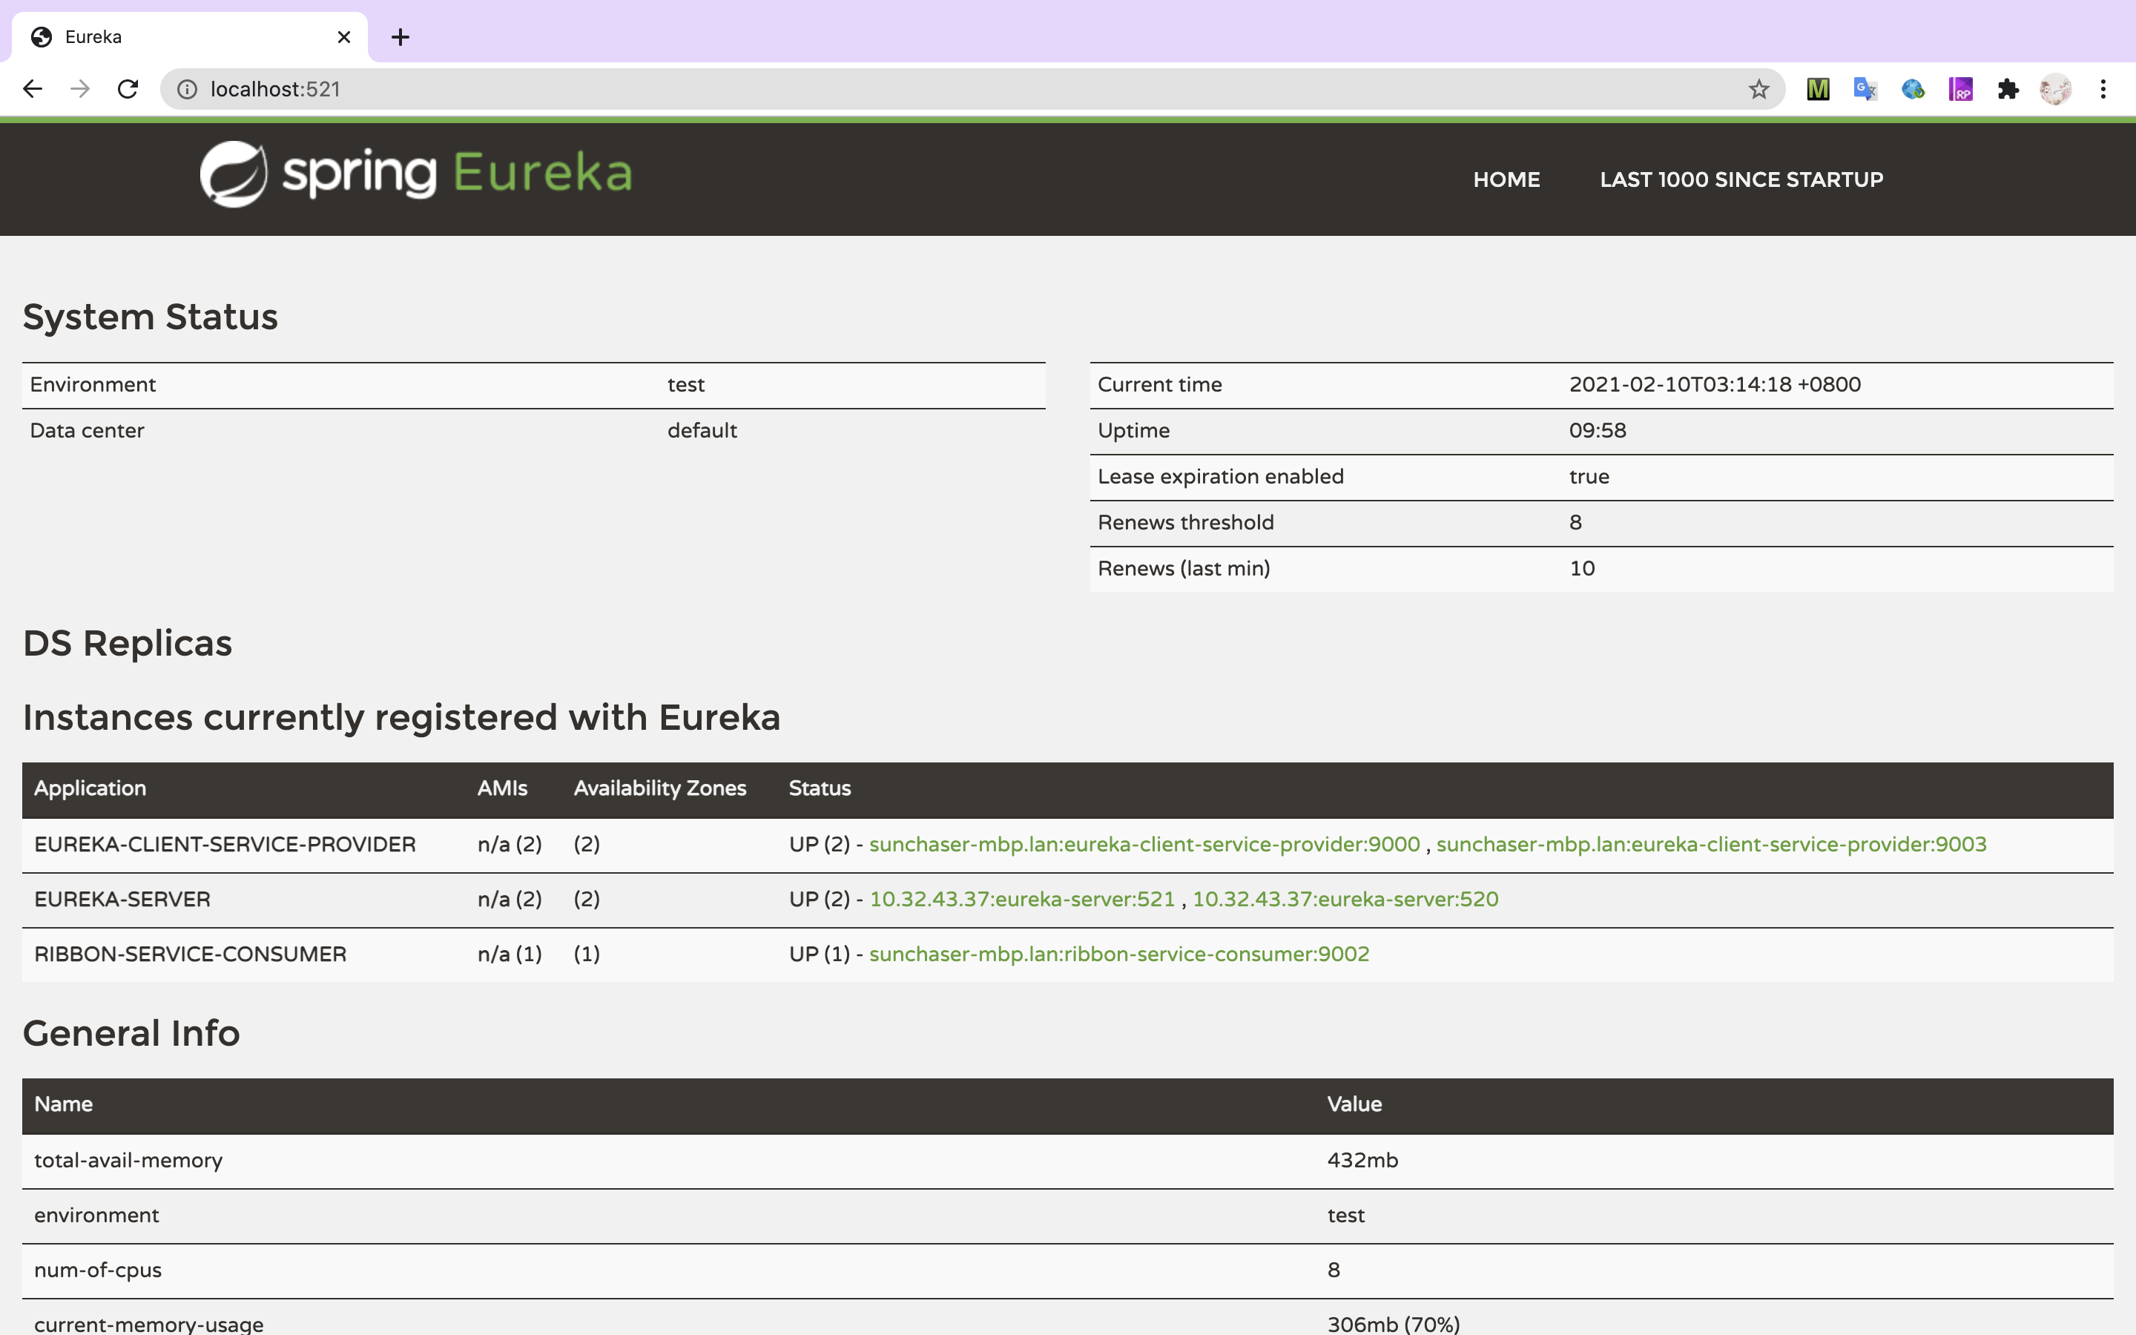Click the Application column header
Screen dimensions: 2136x1335
coord(90,788)
